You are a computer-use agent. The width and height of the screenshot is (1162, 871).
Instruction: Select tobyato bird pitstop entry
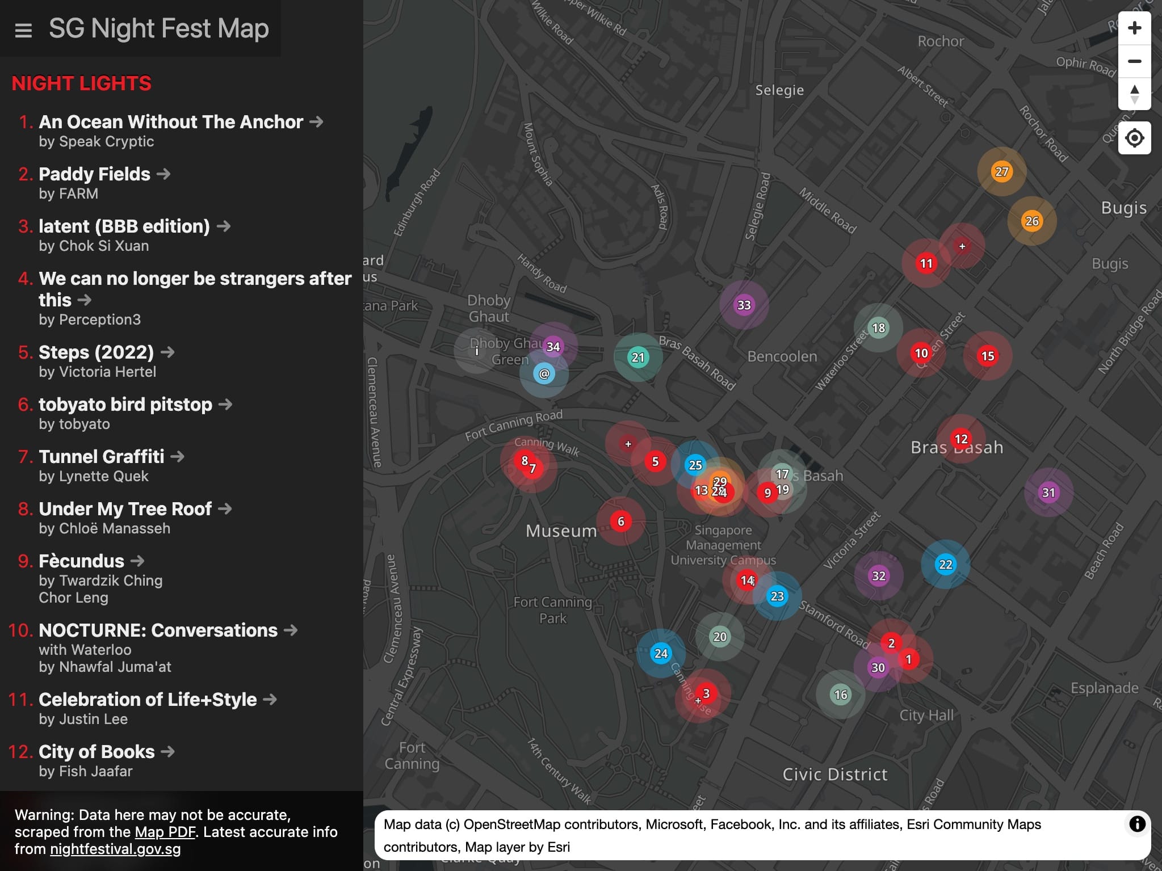click(x=125, y=405)
